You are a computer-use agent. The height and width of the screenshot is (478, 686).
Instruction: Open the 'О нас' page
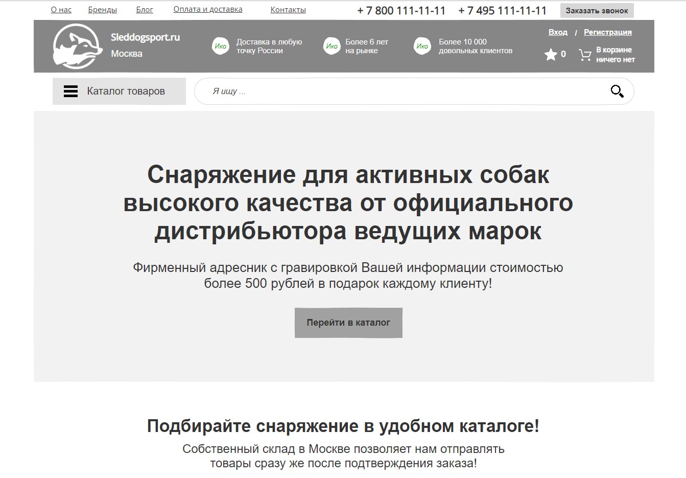(x=61, y=10)
